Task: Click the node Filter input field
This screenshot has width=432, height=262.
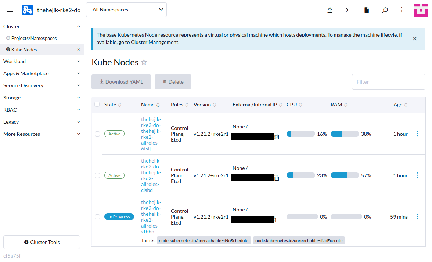Action: [x=388, y=81]
